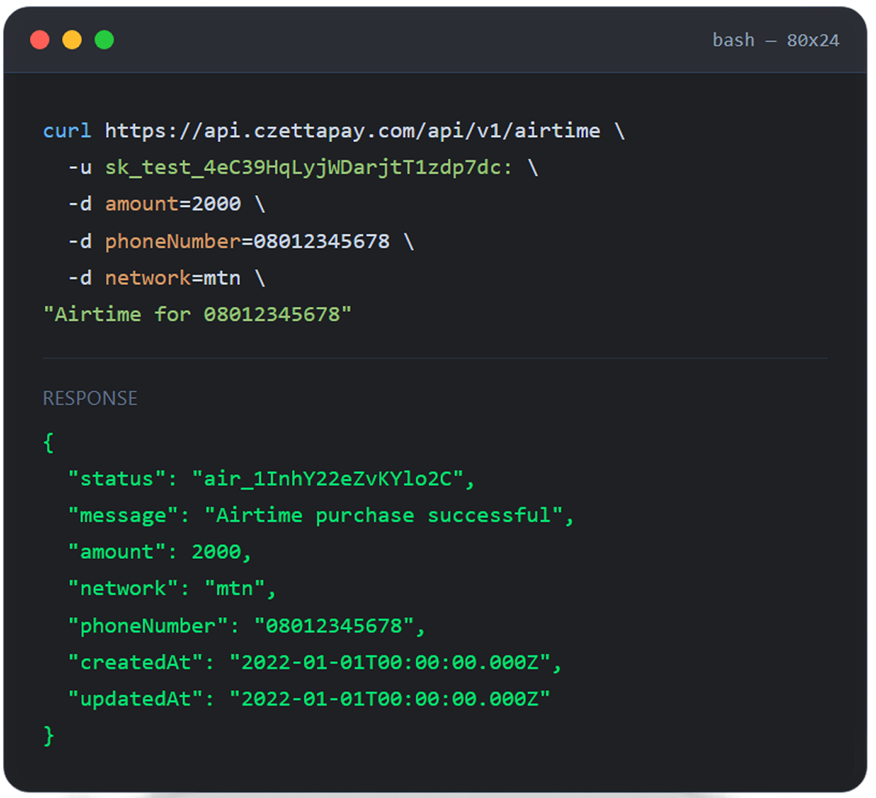Click the RESPONSE section label
Viewport: 876px width, 798px height.
90,398
